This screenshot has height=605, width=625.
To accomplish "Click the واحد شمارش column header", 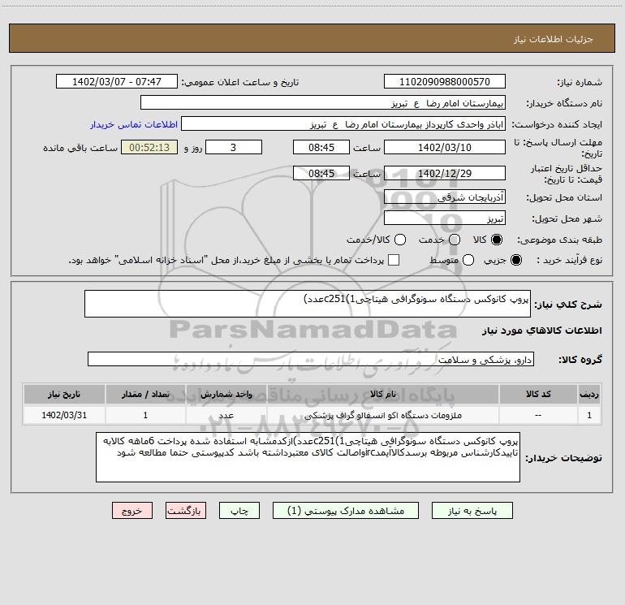I will point(226,394).
